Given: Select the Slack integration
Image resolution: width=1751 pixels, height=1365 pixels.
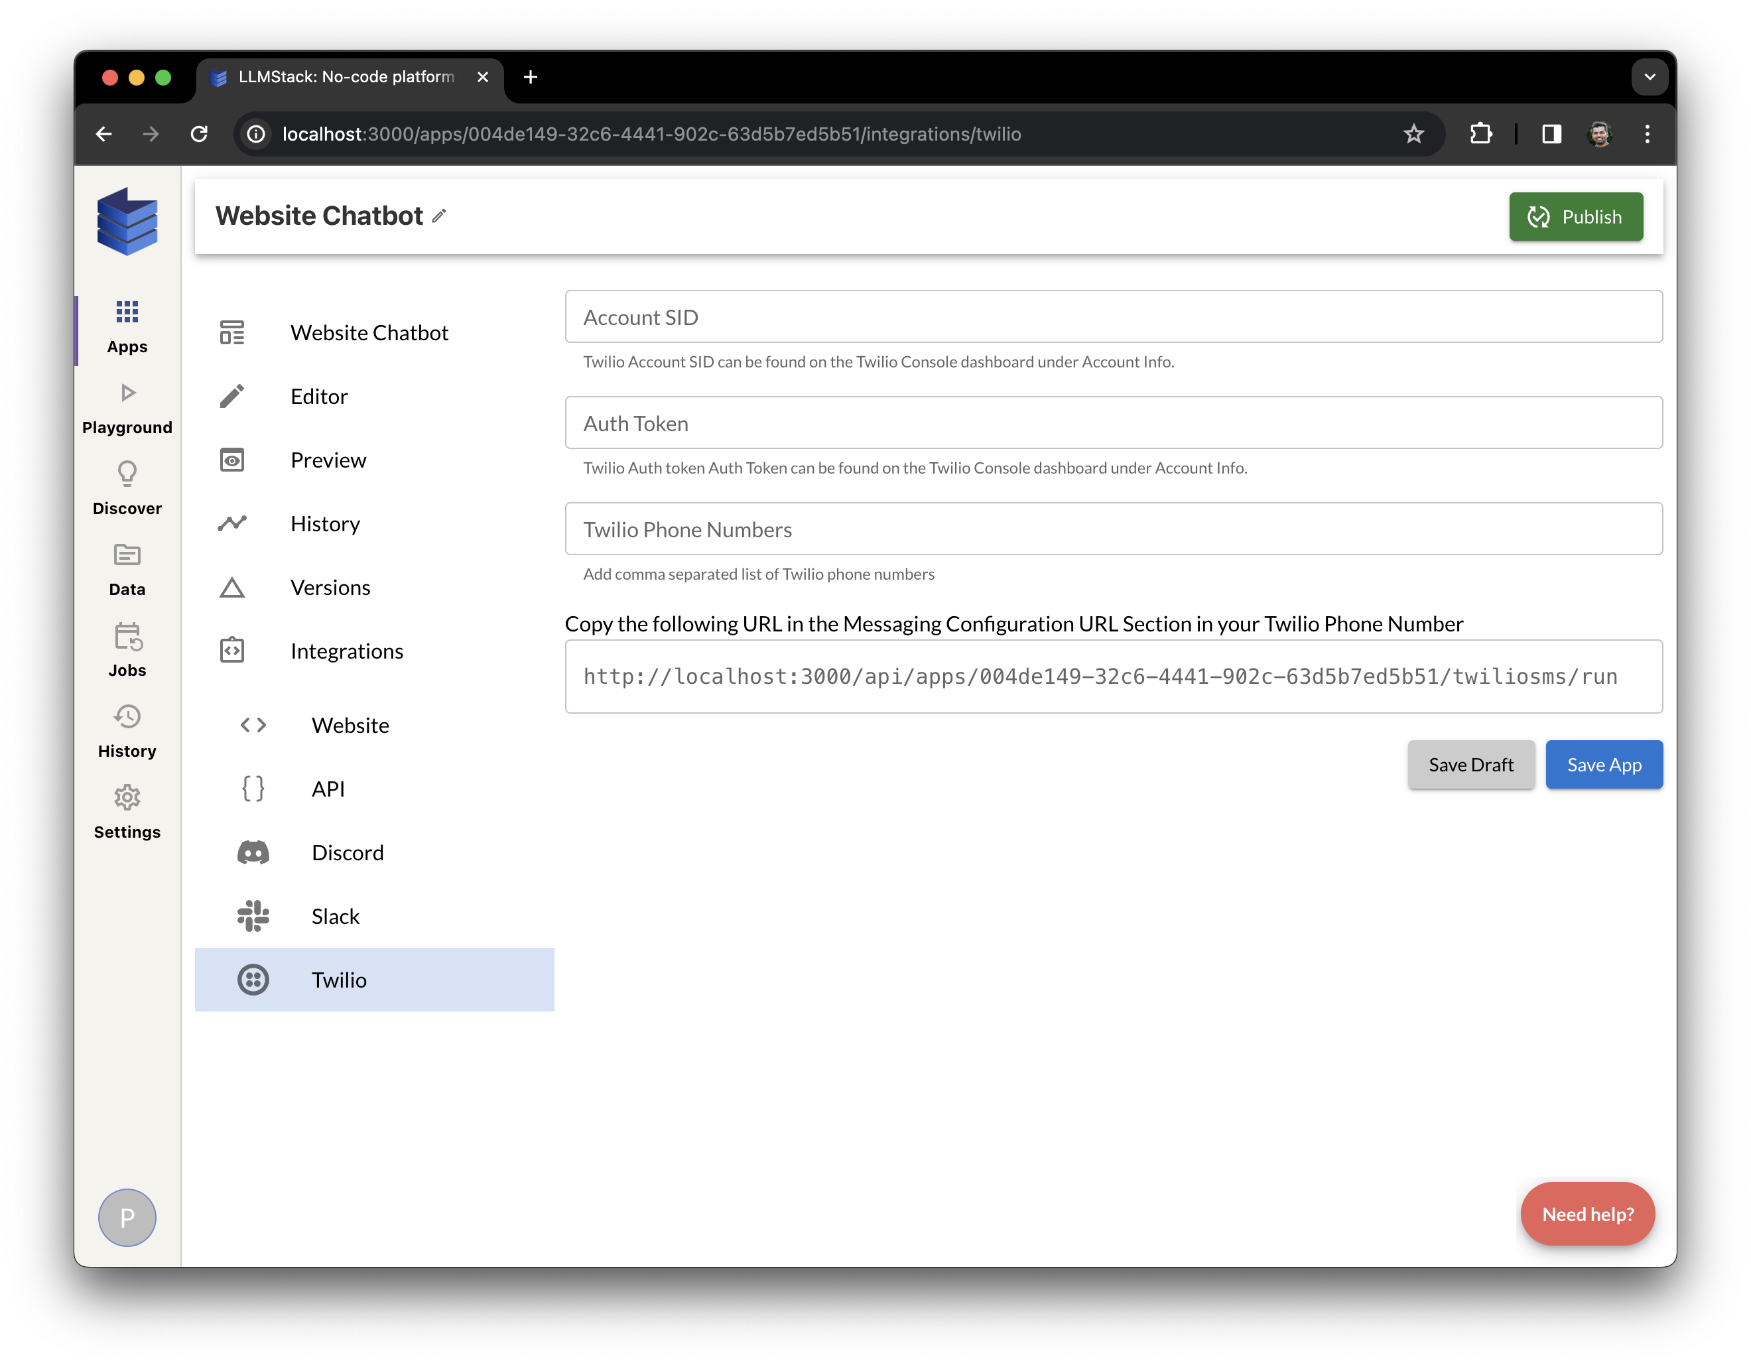Looking at the screenshot, I should click(x=335, y=915).
